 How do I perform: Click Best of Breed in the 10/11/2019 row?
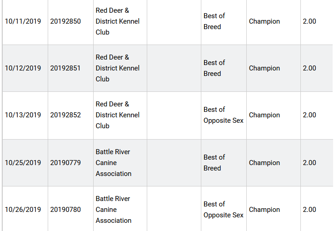214,21
